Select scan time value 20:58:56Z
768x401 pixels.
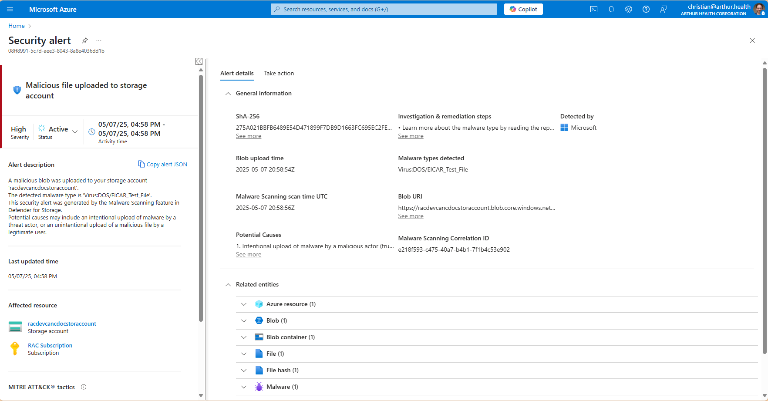pyautogui.click(x=265, y=208)
